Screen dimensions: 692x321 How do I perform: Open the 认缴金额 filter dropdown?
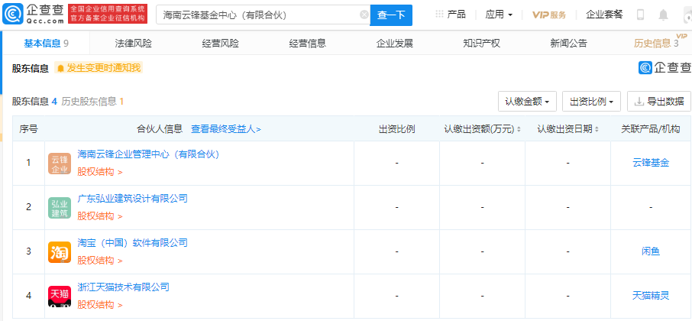[x=527, y=101]
